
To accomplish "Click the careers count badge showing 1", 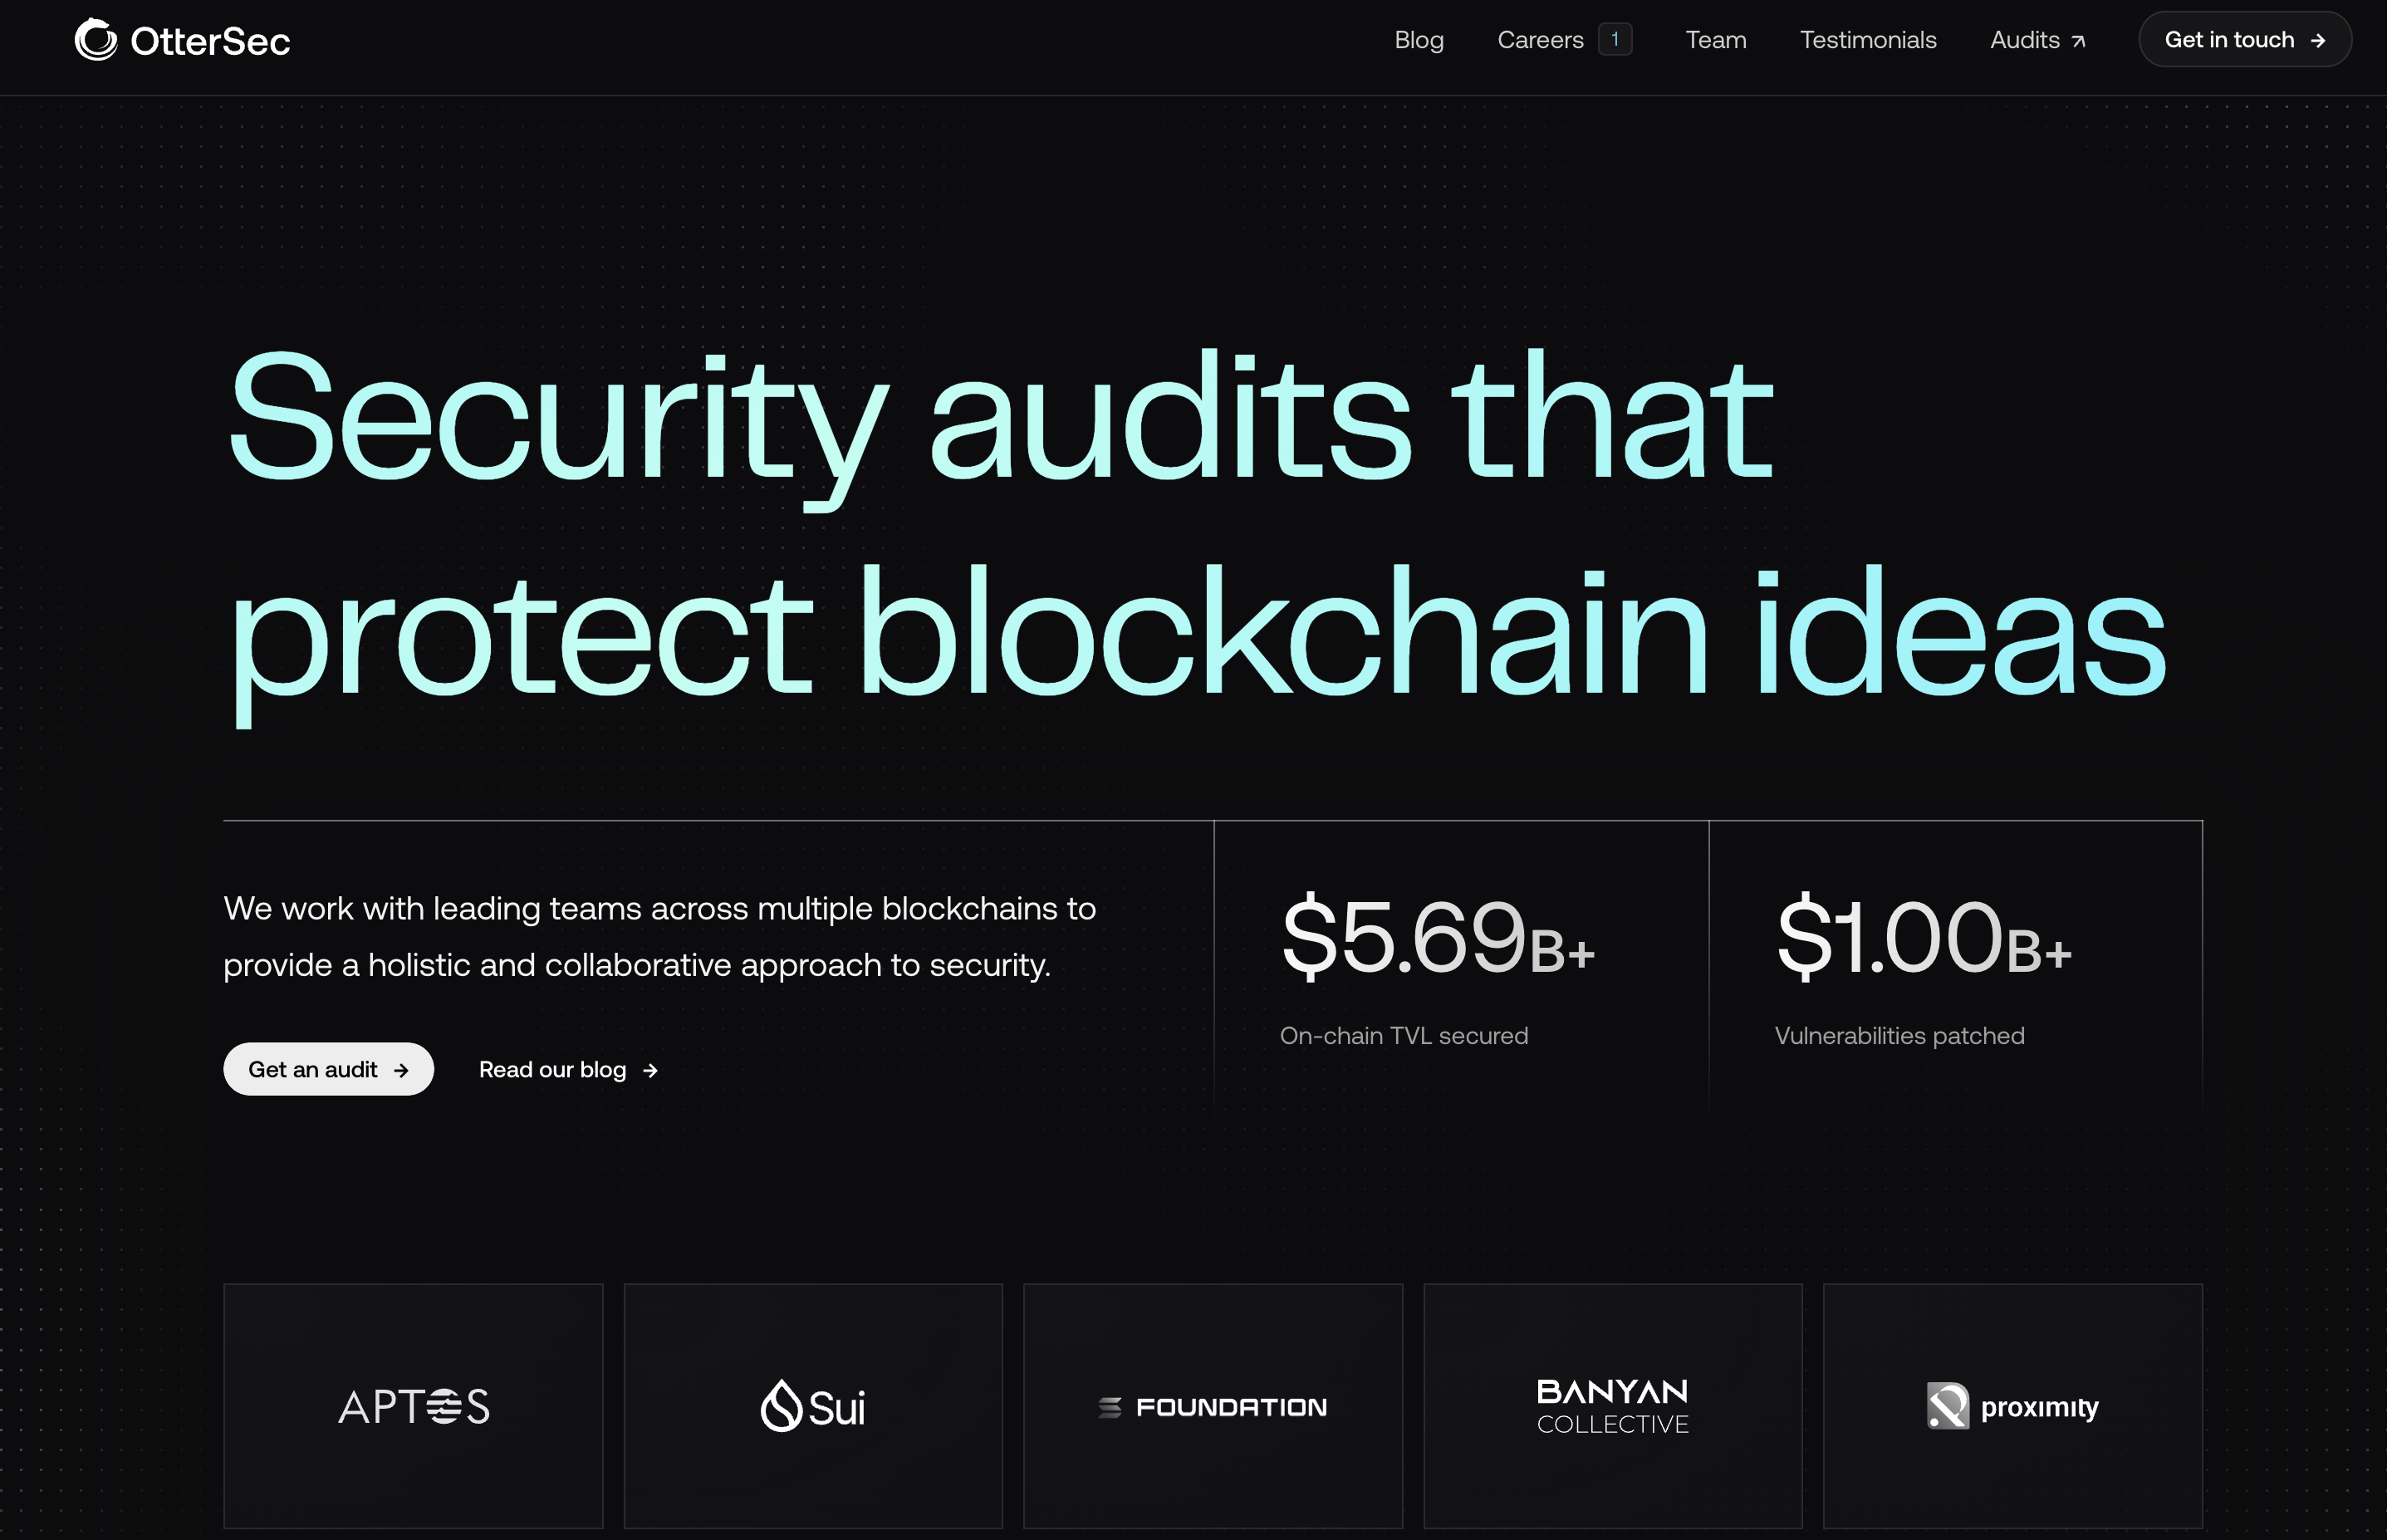I will [x=1616, y=40].
